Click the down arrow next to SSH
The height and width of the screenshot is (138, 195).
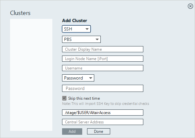[x=87, y=29]
